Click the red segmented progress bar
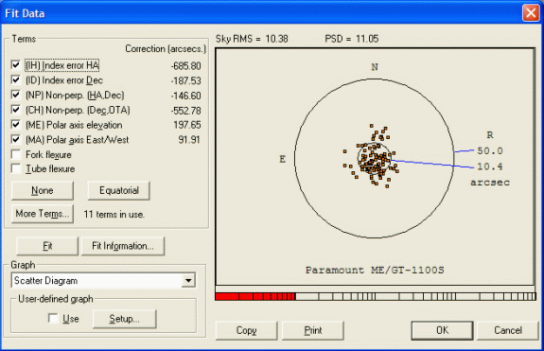544x351 pixels. (255, 296)
